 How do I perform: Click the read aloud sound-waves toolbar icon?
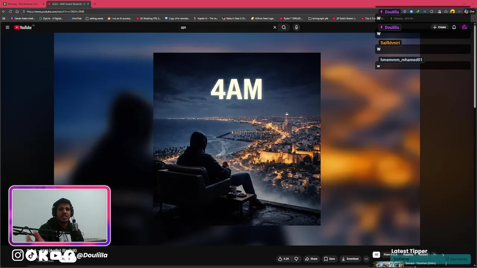(424, 12)
